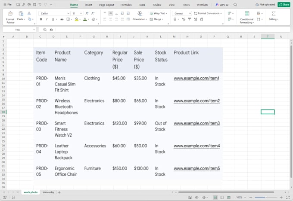The image size is (293, 201).
Task: Toggle bold formatting
Action: tap(41, 19)
